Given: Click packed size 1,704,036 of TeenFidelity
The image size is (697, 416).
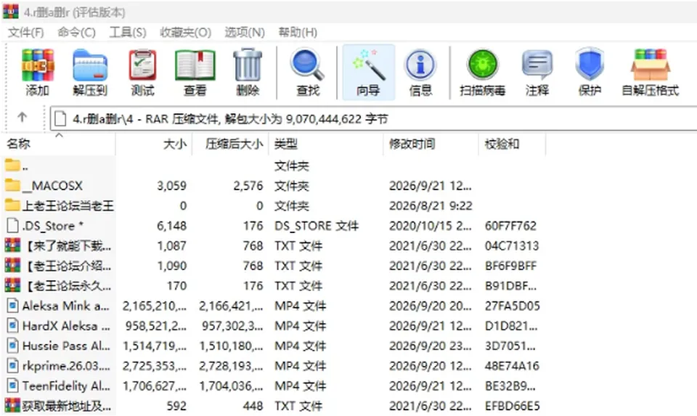Looking at the screenshot, I should [231, 386].
